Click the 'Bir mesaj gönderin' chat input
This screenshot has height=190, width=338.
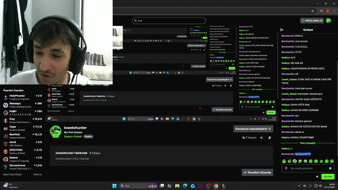pos(308,168)
